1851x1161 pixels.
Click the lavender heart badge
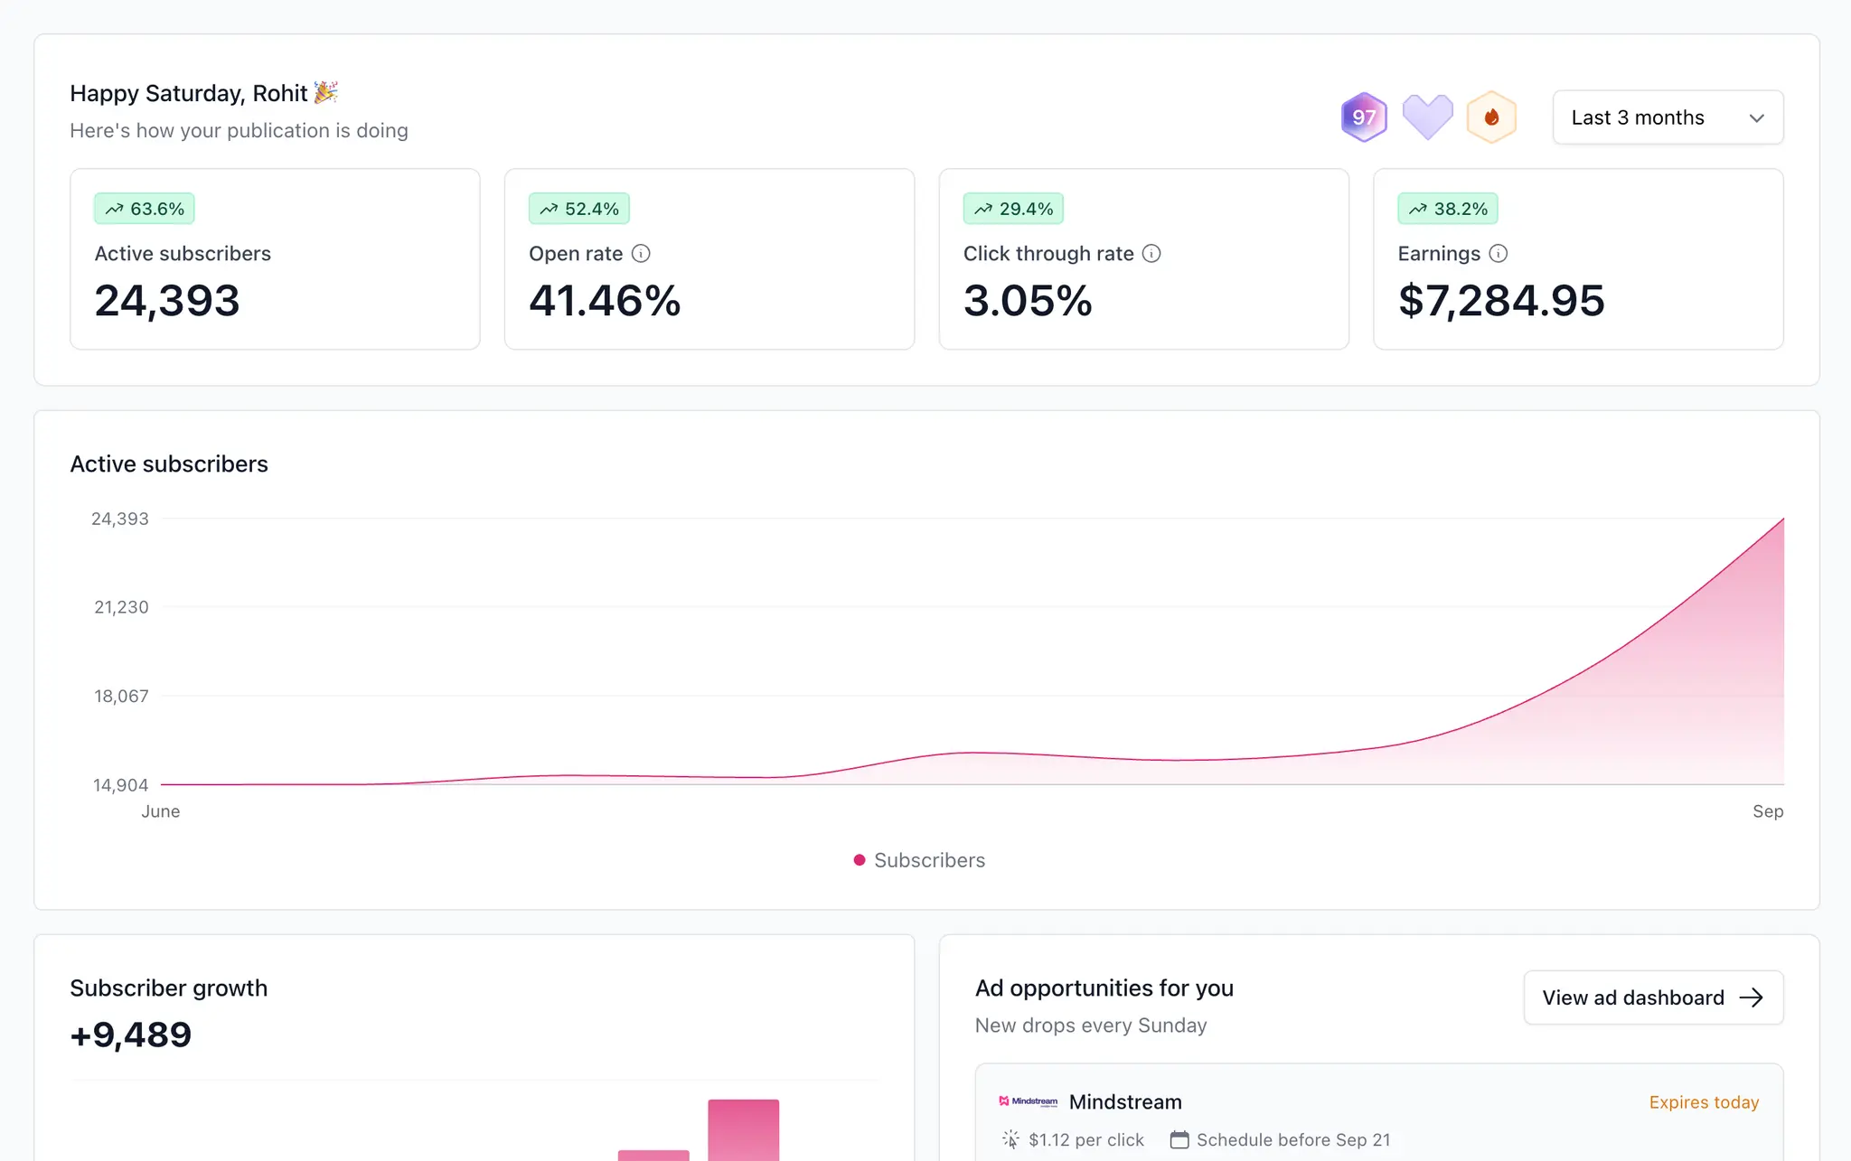(1427, 117)
